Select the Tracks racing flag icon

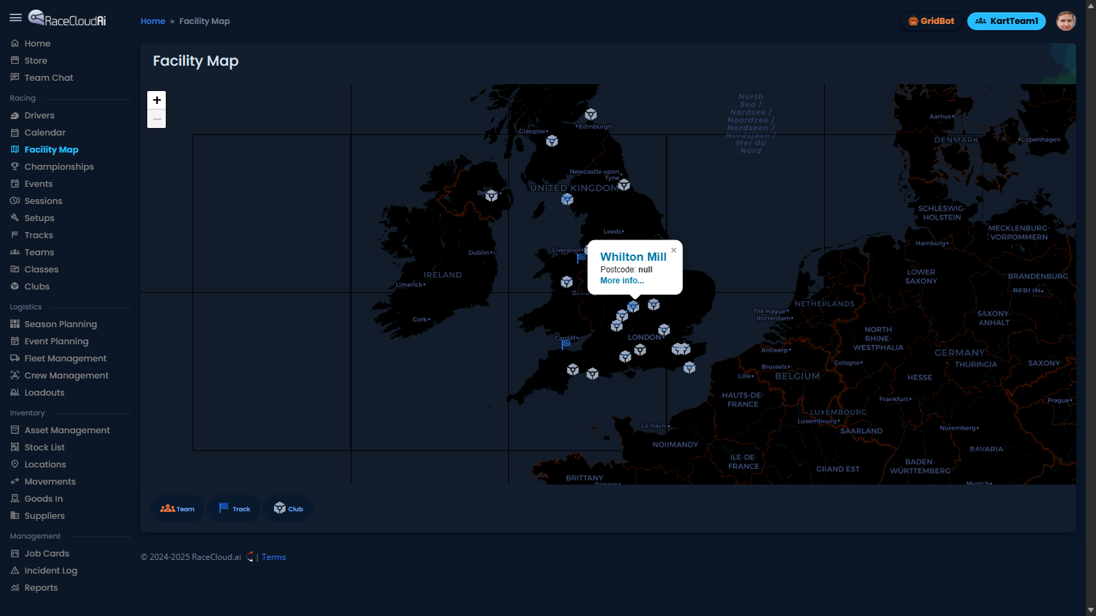pos(15,235)
